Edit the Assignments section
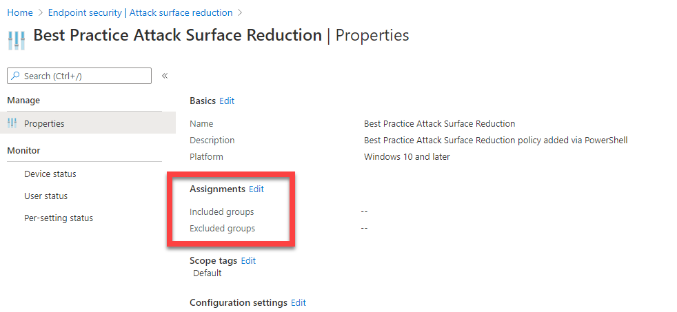This screenshot has width=677, height=312. [x=256, y=189]
